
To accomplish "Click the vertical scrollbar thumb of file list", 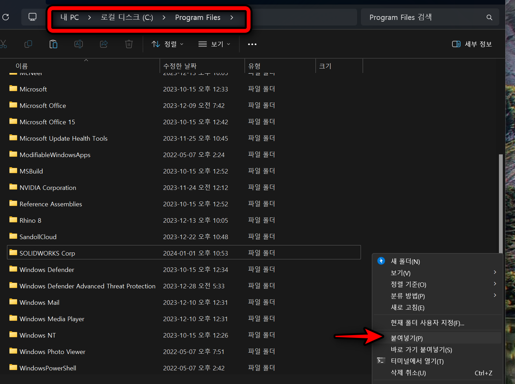I will tap(501, 204).
